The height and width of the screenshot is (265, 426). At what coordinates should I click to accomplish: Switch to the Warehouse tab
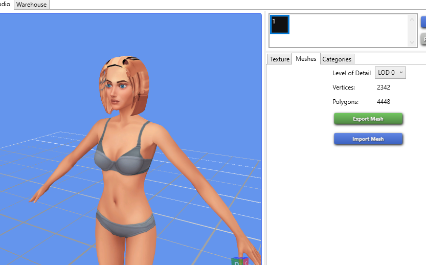[32, 5]
